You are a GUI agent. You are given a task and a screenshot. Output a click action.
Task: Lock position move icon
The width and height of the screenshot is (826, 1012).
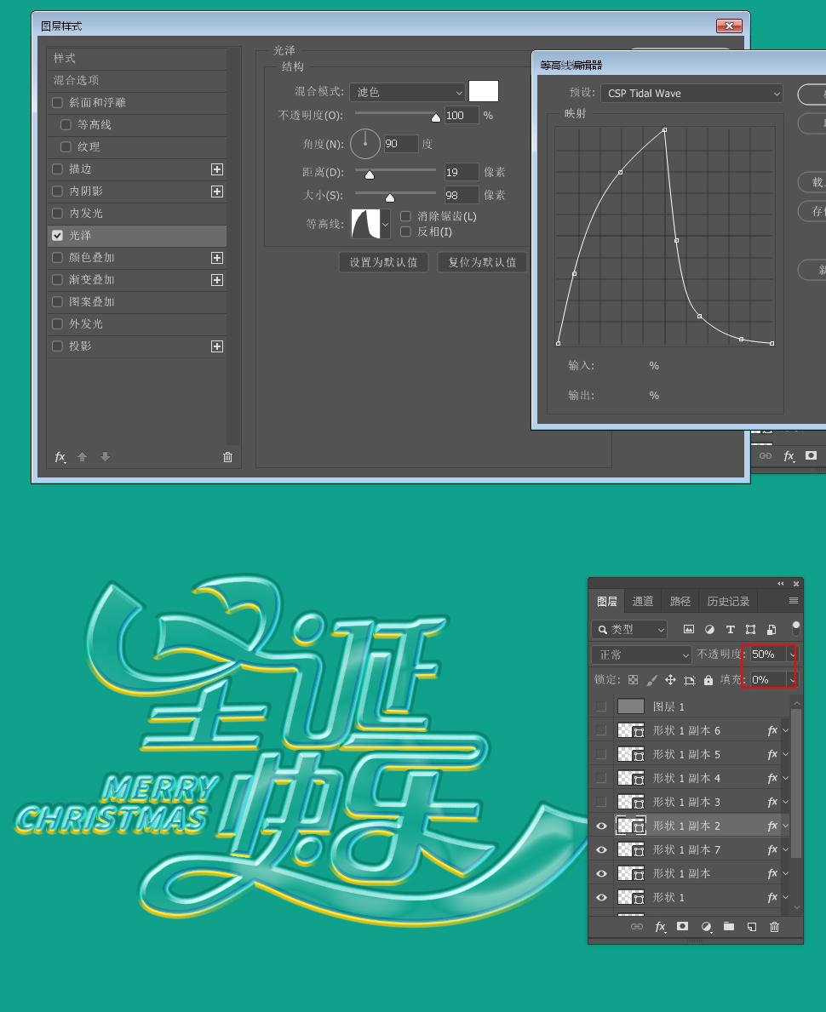(x=670, y=679)
